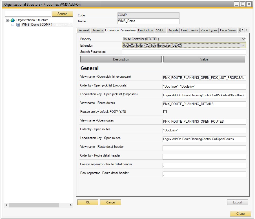The height and width of the screenshot is (219, 255).
Task: Open the Zone Types tab
Action: point(209,30)
